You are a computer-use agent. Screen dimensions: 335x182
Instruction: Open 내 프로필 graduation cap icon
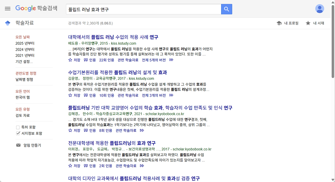(x=279, y=23)
